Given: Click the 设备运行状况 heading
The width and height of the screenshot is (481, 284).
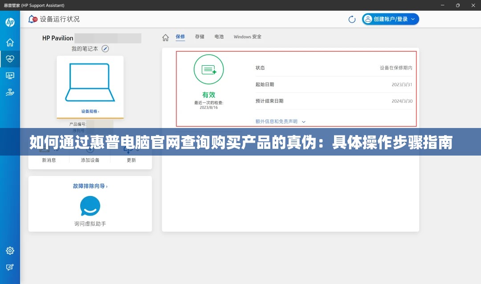Looking at the screenshot, I should [x=60, y=19].
